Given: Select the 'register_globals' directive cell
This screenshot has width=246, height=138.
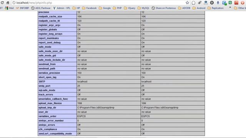Looking at the screenshot, I should [57, 30].
